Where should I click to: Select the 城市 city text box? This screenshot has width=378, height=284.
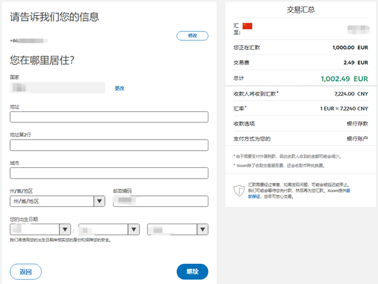(x=109, y=173)
